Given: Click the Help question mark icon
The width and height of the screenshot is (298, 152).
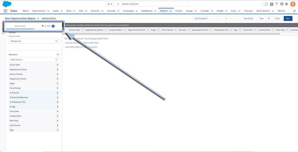Looking at the screenshot, I should 276,4.
